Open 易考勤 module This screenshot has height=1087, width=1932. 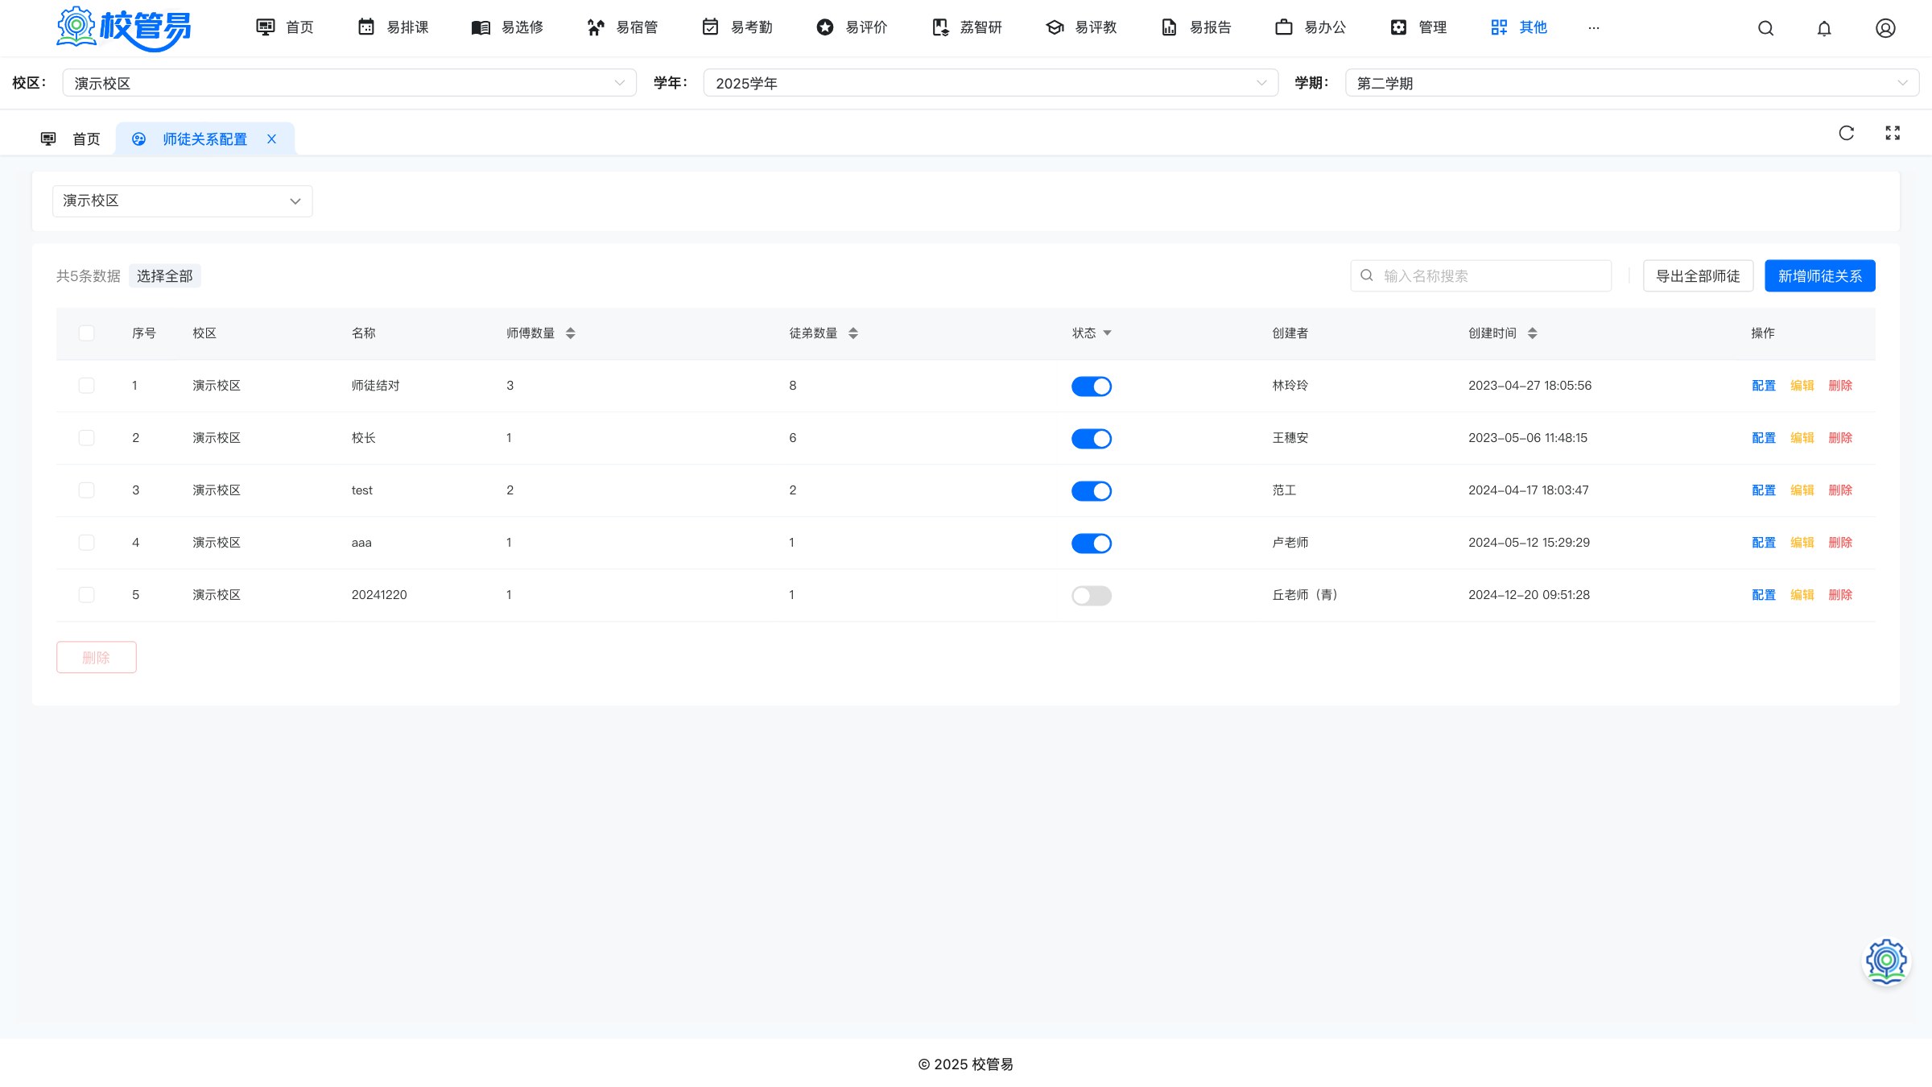click(737, 27)
